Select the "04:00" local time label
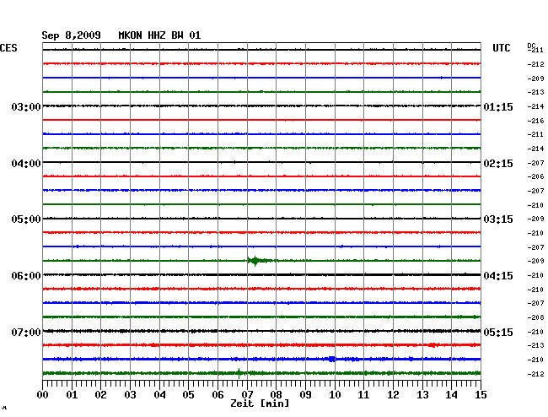 click(26, 164)
